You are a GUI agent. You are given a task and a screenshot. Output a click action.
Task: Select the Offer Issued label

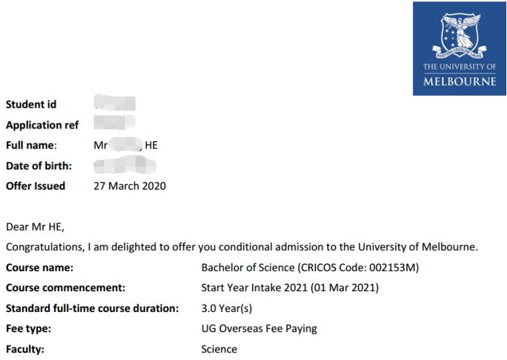pos(35,186)
